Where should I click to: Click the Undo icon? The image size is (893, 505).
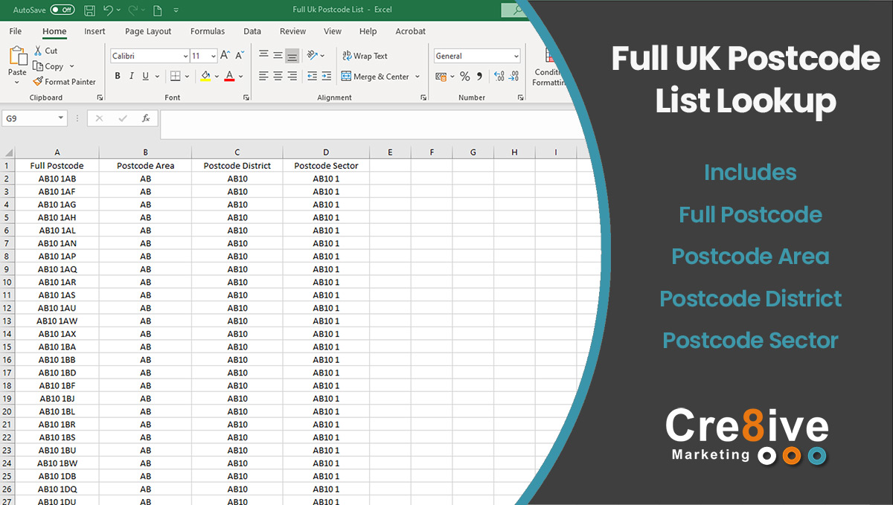pyautogui.click(x=109, y=10)
